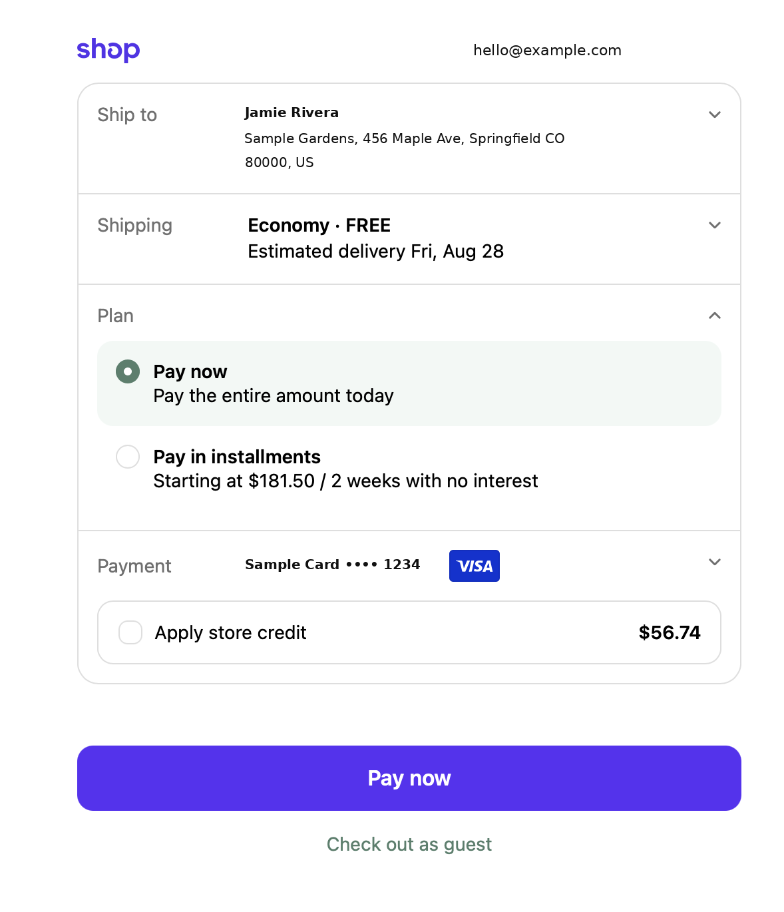The image size is (784, 912).
Task: Click the Jamie Rivera recipient name
Action: (292, 113)
